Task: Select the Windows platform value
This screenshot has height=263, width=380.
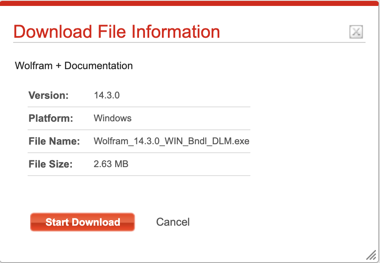Action: click(113, 118)
